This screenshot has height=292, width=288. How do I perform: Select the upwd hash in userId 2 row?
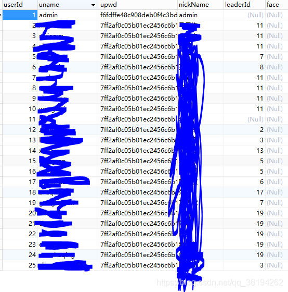tap(138, 26)
